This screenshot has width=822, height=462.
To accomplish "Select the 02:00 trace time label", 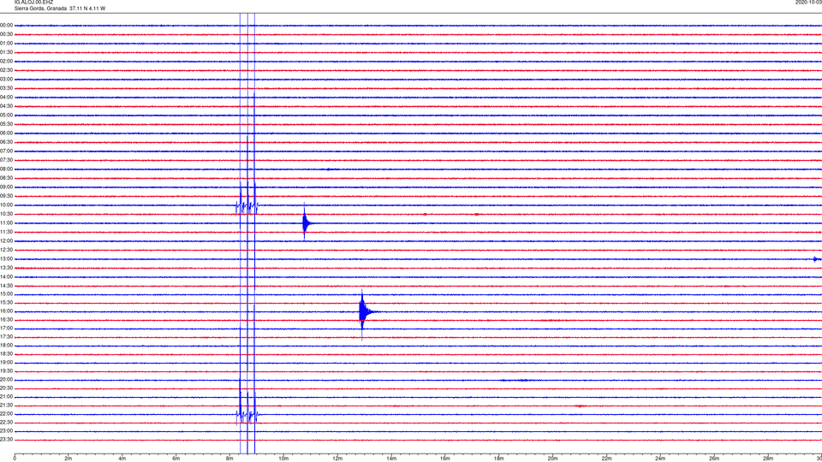I will pos(6,62).
